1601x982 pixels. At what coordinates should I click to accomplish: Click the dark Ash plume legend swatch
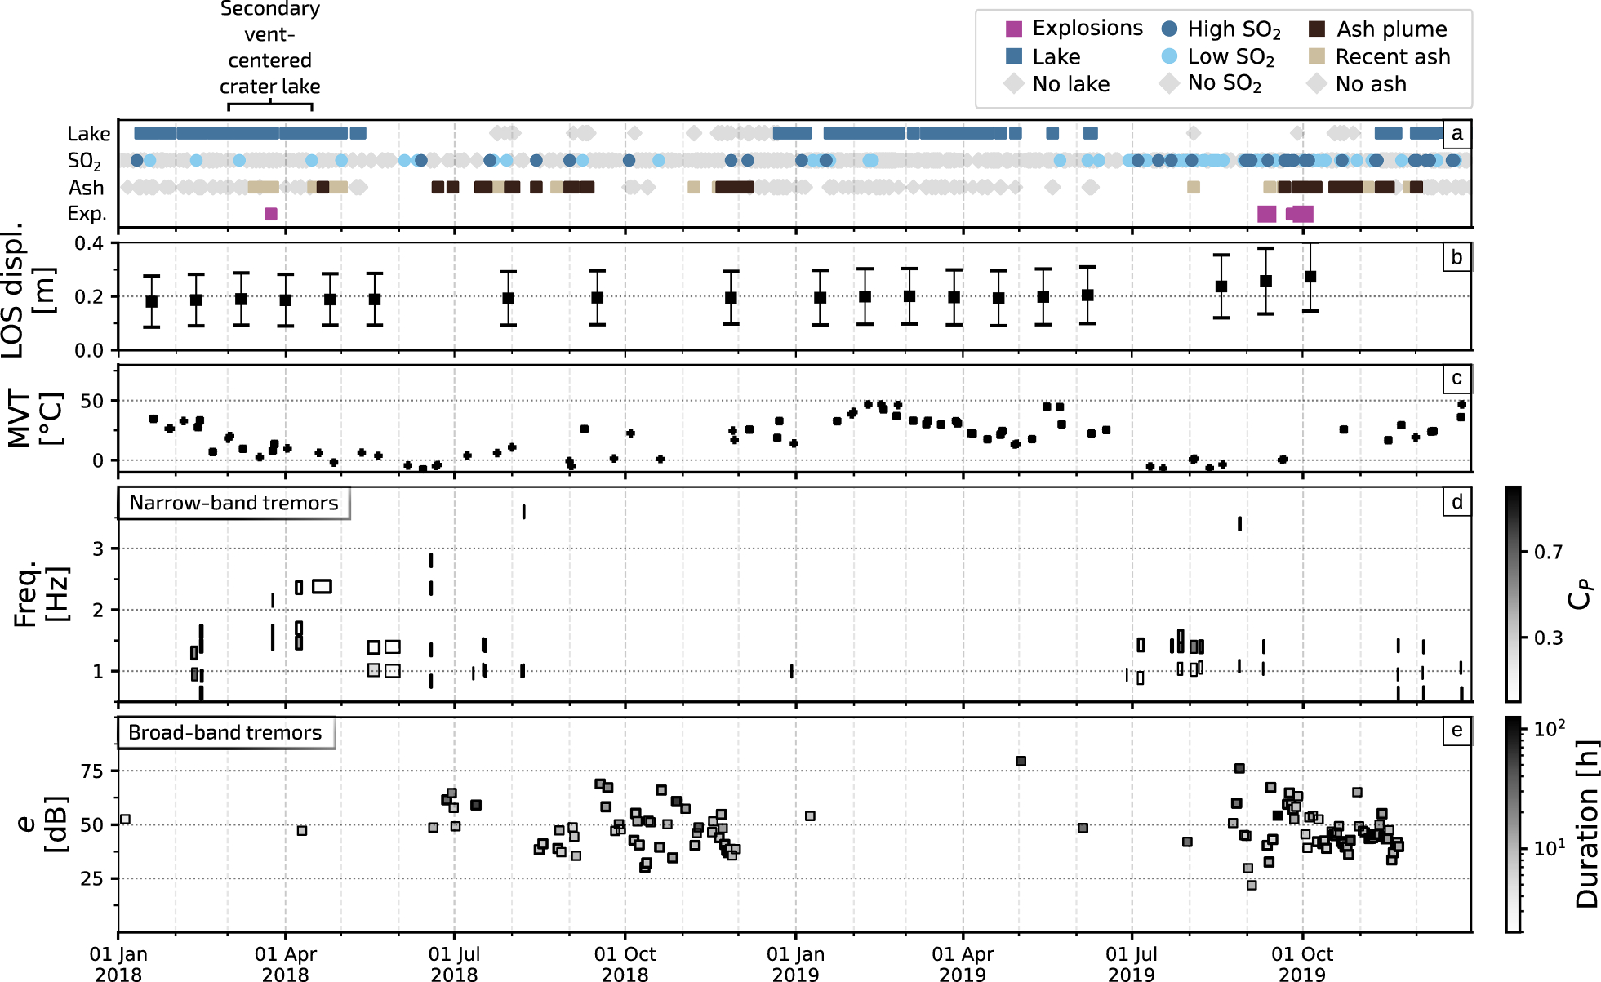pyautogui.click(x=1316, y=29)
